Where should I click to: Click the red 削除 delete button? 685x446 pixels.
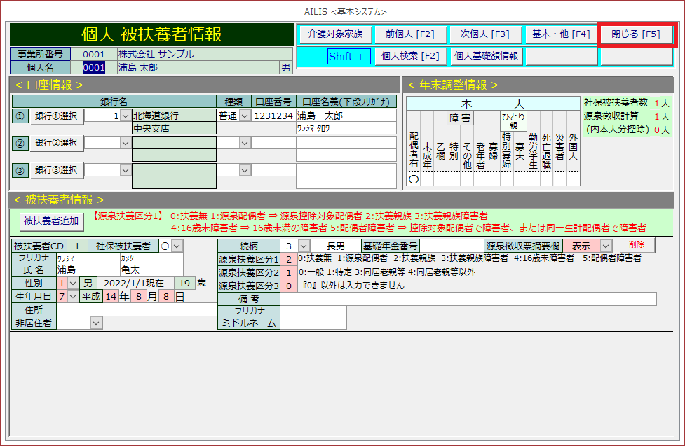coord(637,245)
